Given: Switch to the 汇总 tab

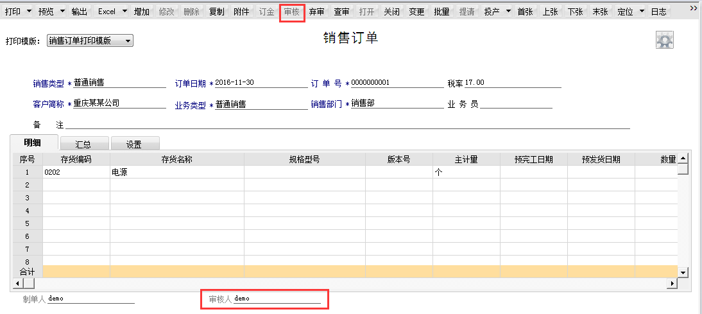Looking at the screenshot, I should (x=84, y=144).
